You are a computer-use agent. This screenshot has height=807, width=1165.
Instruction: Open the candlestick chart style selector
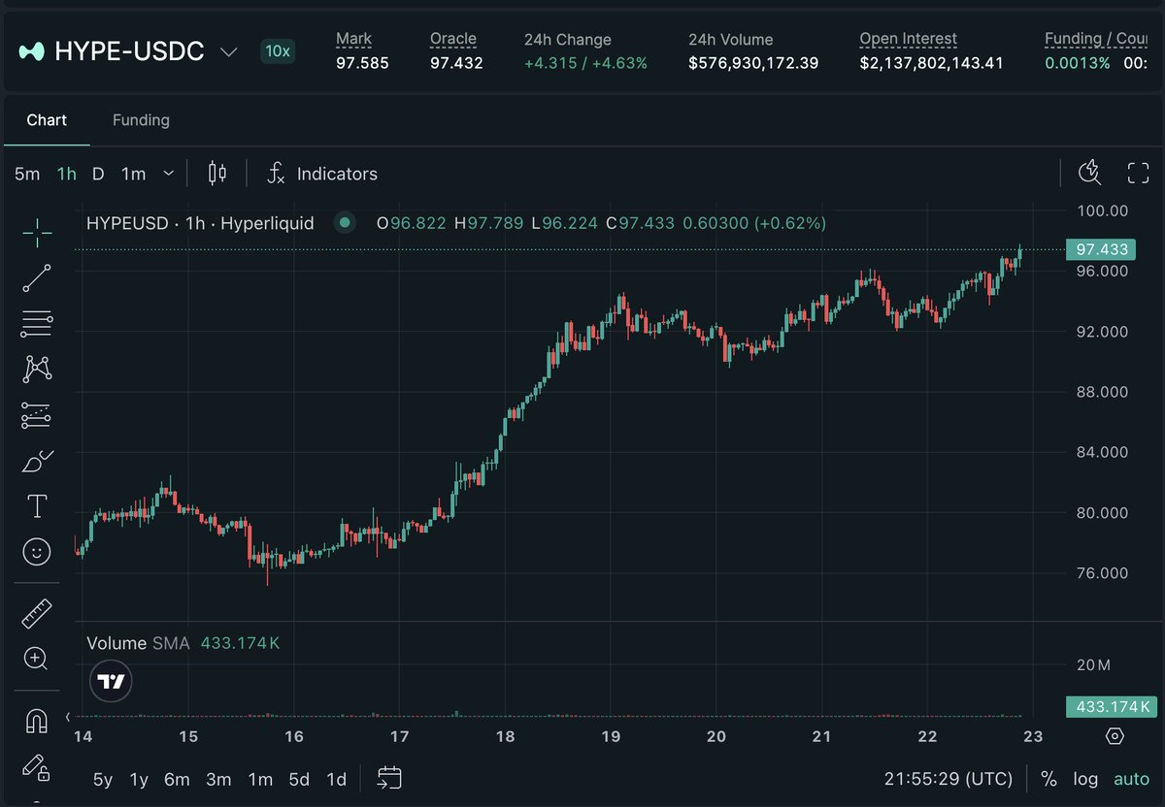pos(217,174)
